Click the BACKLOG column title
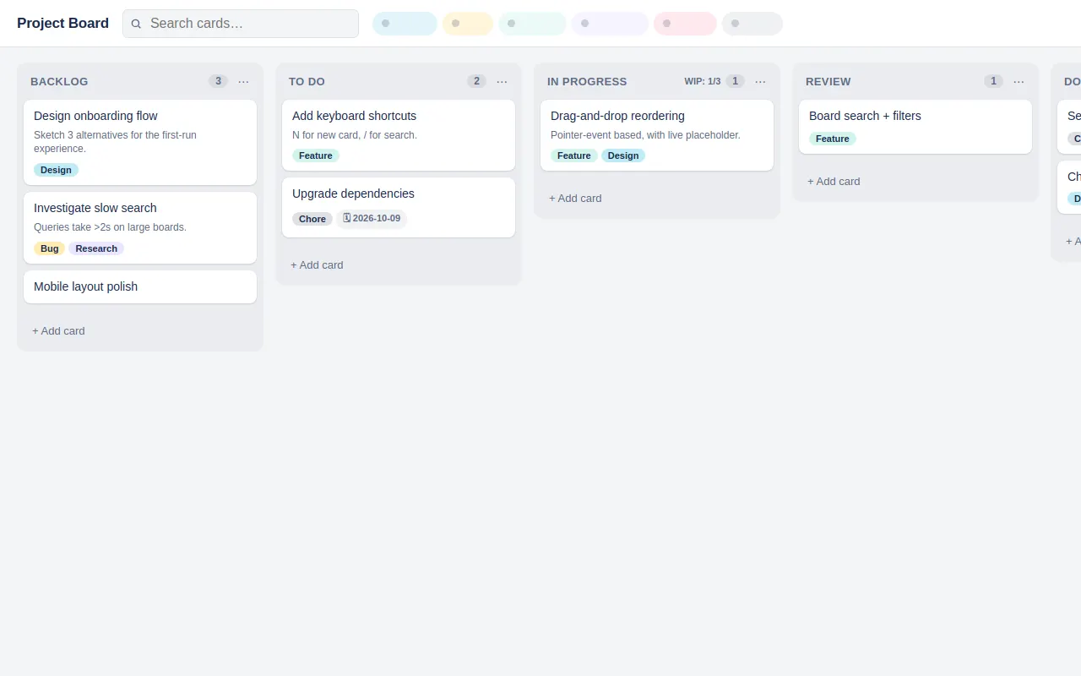The width and height of the screenshot is (1081, 676). click(59, 82)
